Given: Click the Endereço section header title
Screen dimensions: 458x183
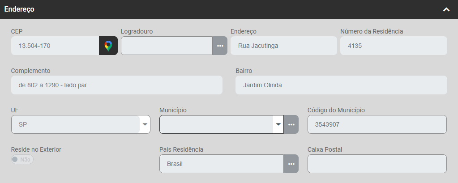Looking at the screenshot, I should click(x=19, y=9).
